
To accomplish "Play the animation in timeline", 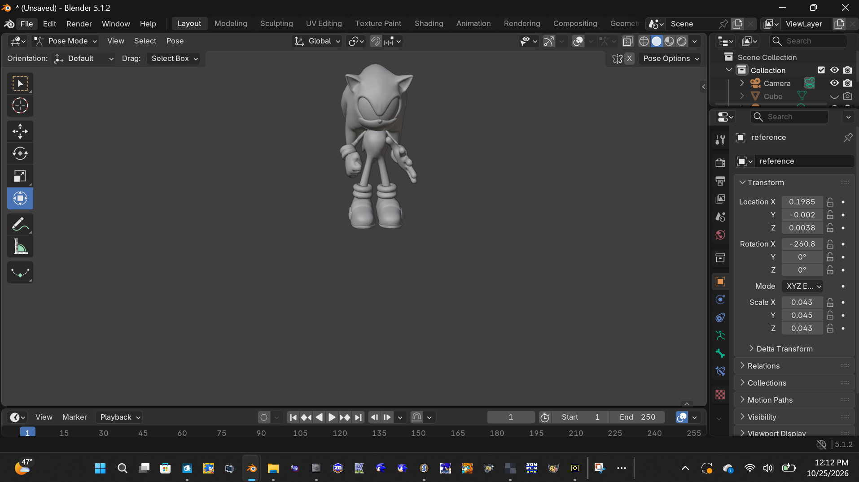I will 332,417.
